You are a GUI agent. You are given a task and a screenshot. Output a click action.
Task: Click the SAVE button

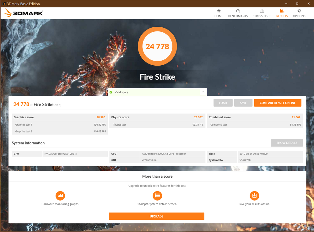[243, 103]
